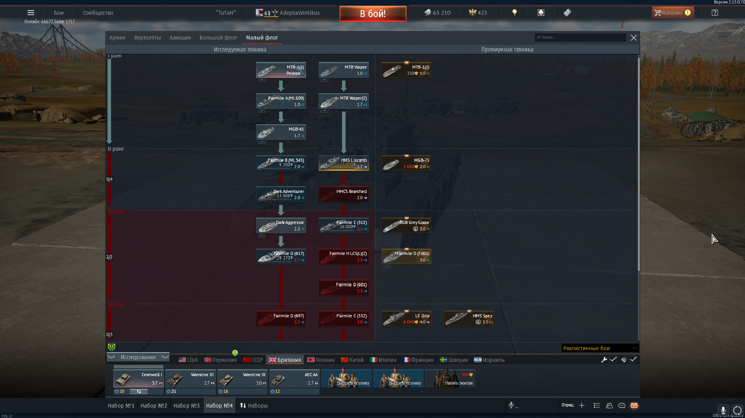Select the СССР nation tab
Screen dimensions: 745x418
click(253, 360)
